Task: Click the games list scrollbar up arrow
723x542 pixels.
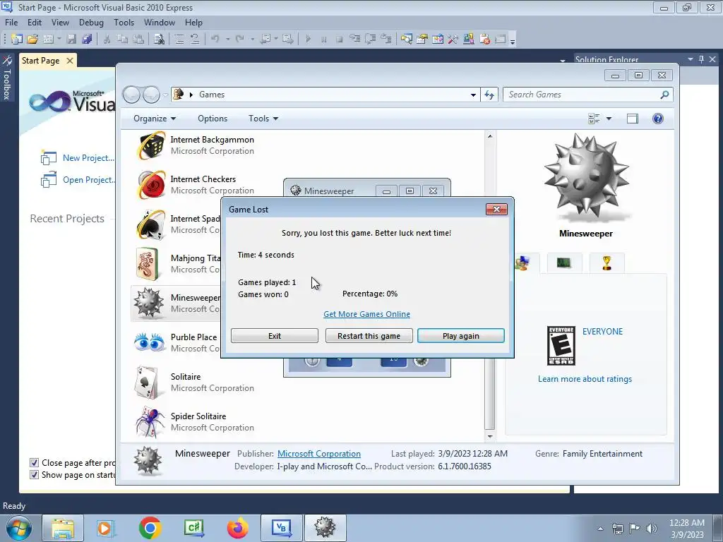Action: [490, 136]
